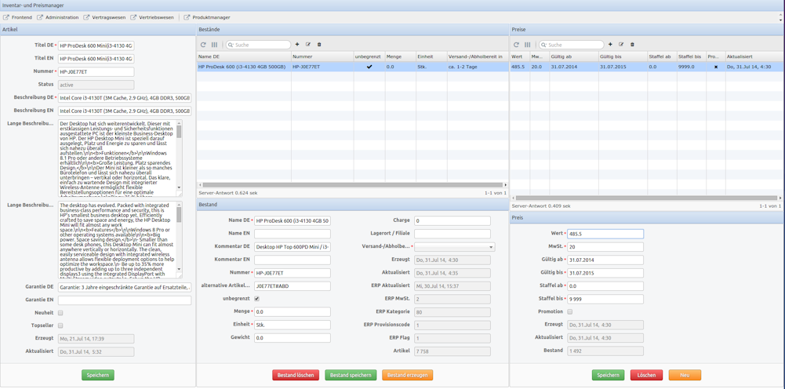Image resolution: width=785 pixels, height=389 pixels.
Task: Click the add (plus) icon in Preise toolbar
Action: 610,45
